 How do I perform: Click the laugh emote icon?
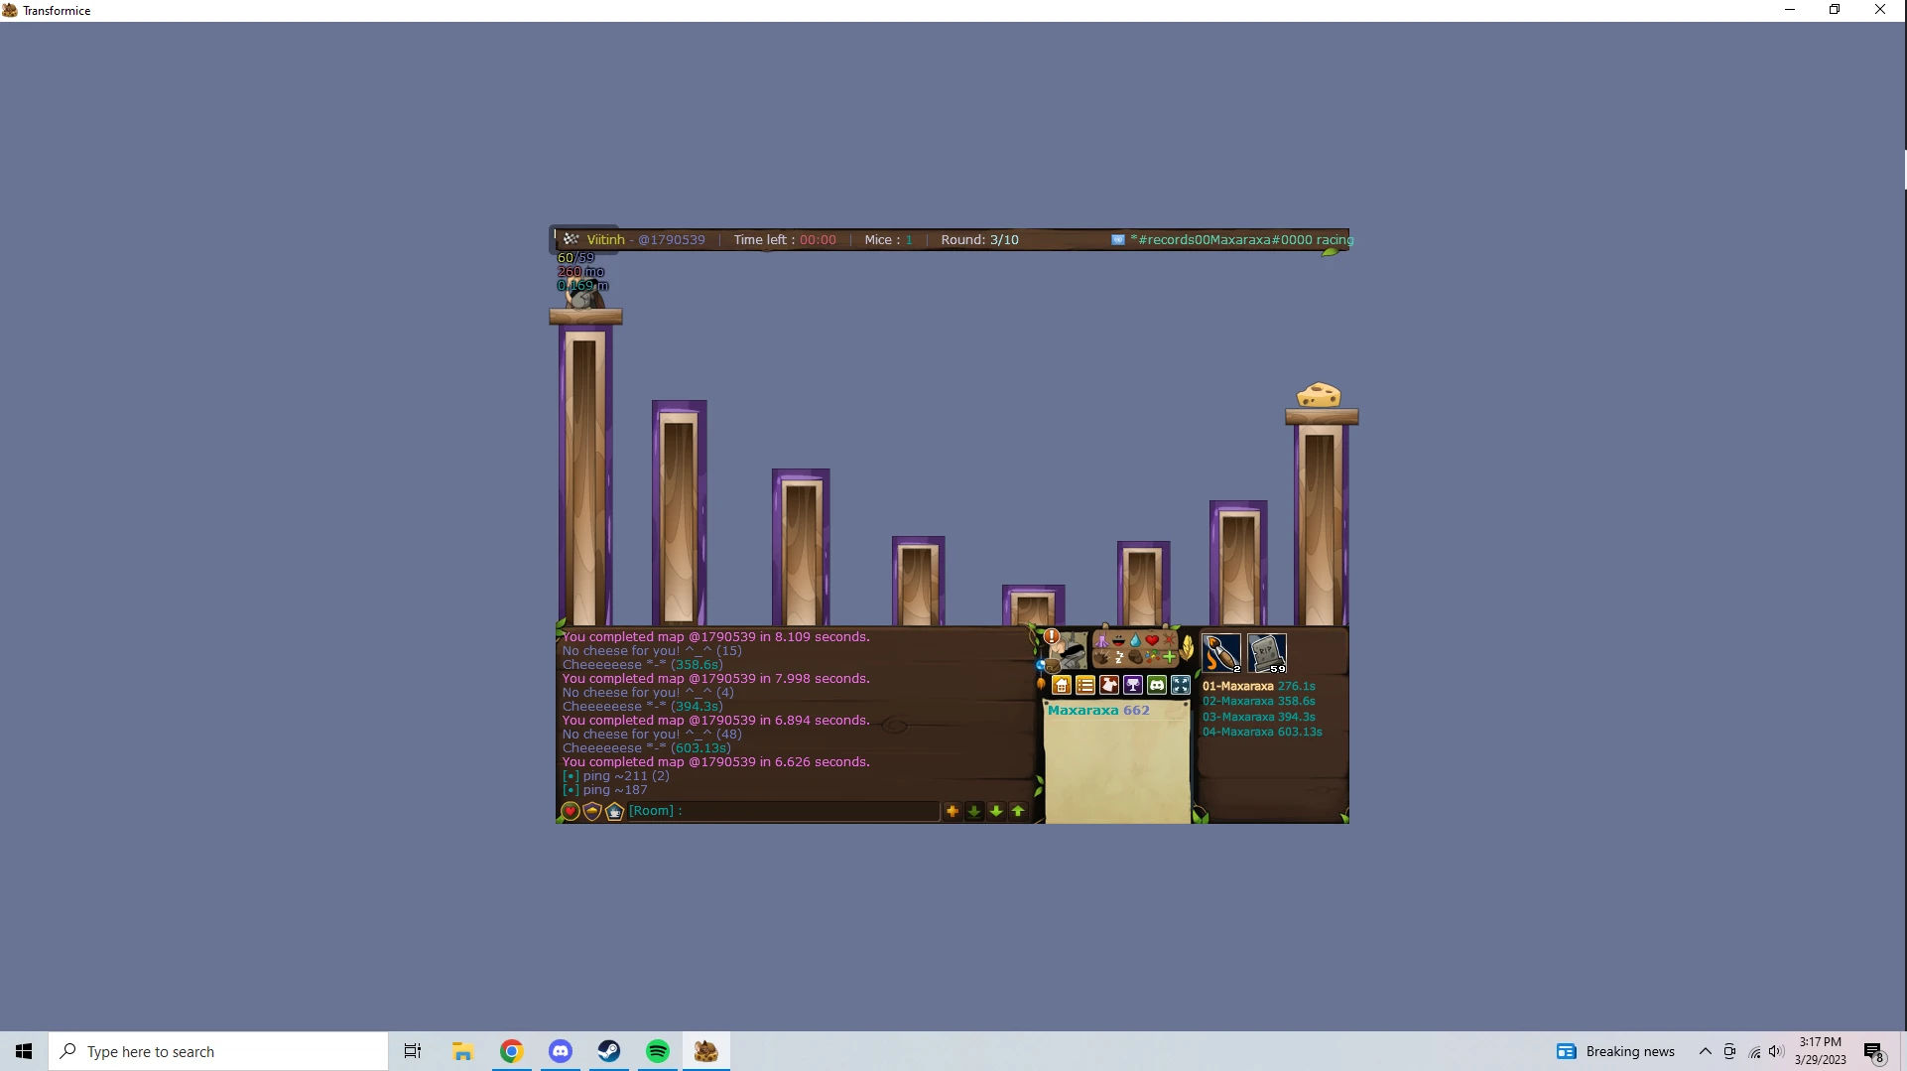[1118, 641]
